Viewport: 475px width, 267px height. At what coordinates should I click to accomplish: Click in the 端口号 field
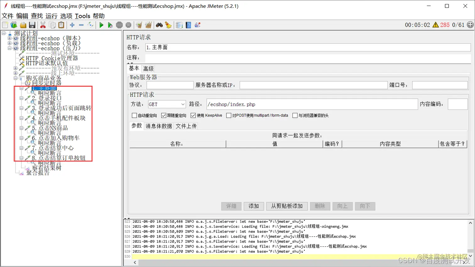coord(440,85)
